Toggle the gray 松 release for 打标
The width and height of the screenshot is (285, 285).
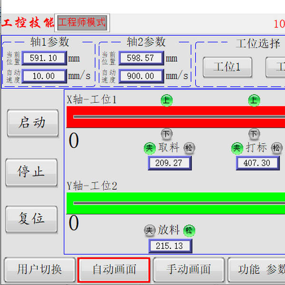[x=276, y=148]
